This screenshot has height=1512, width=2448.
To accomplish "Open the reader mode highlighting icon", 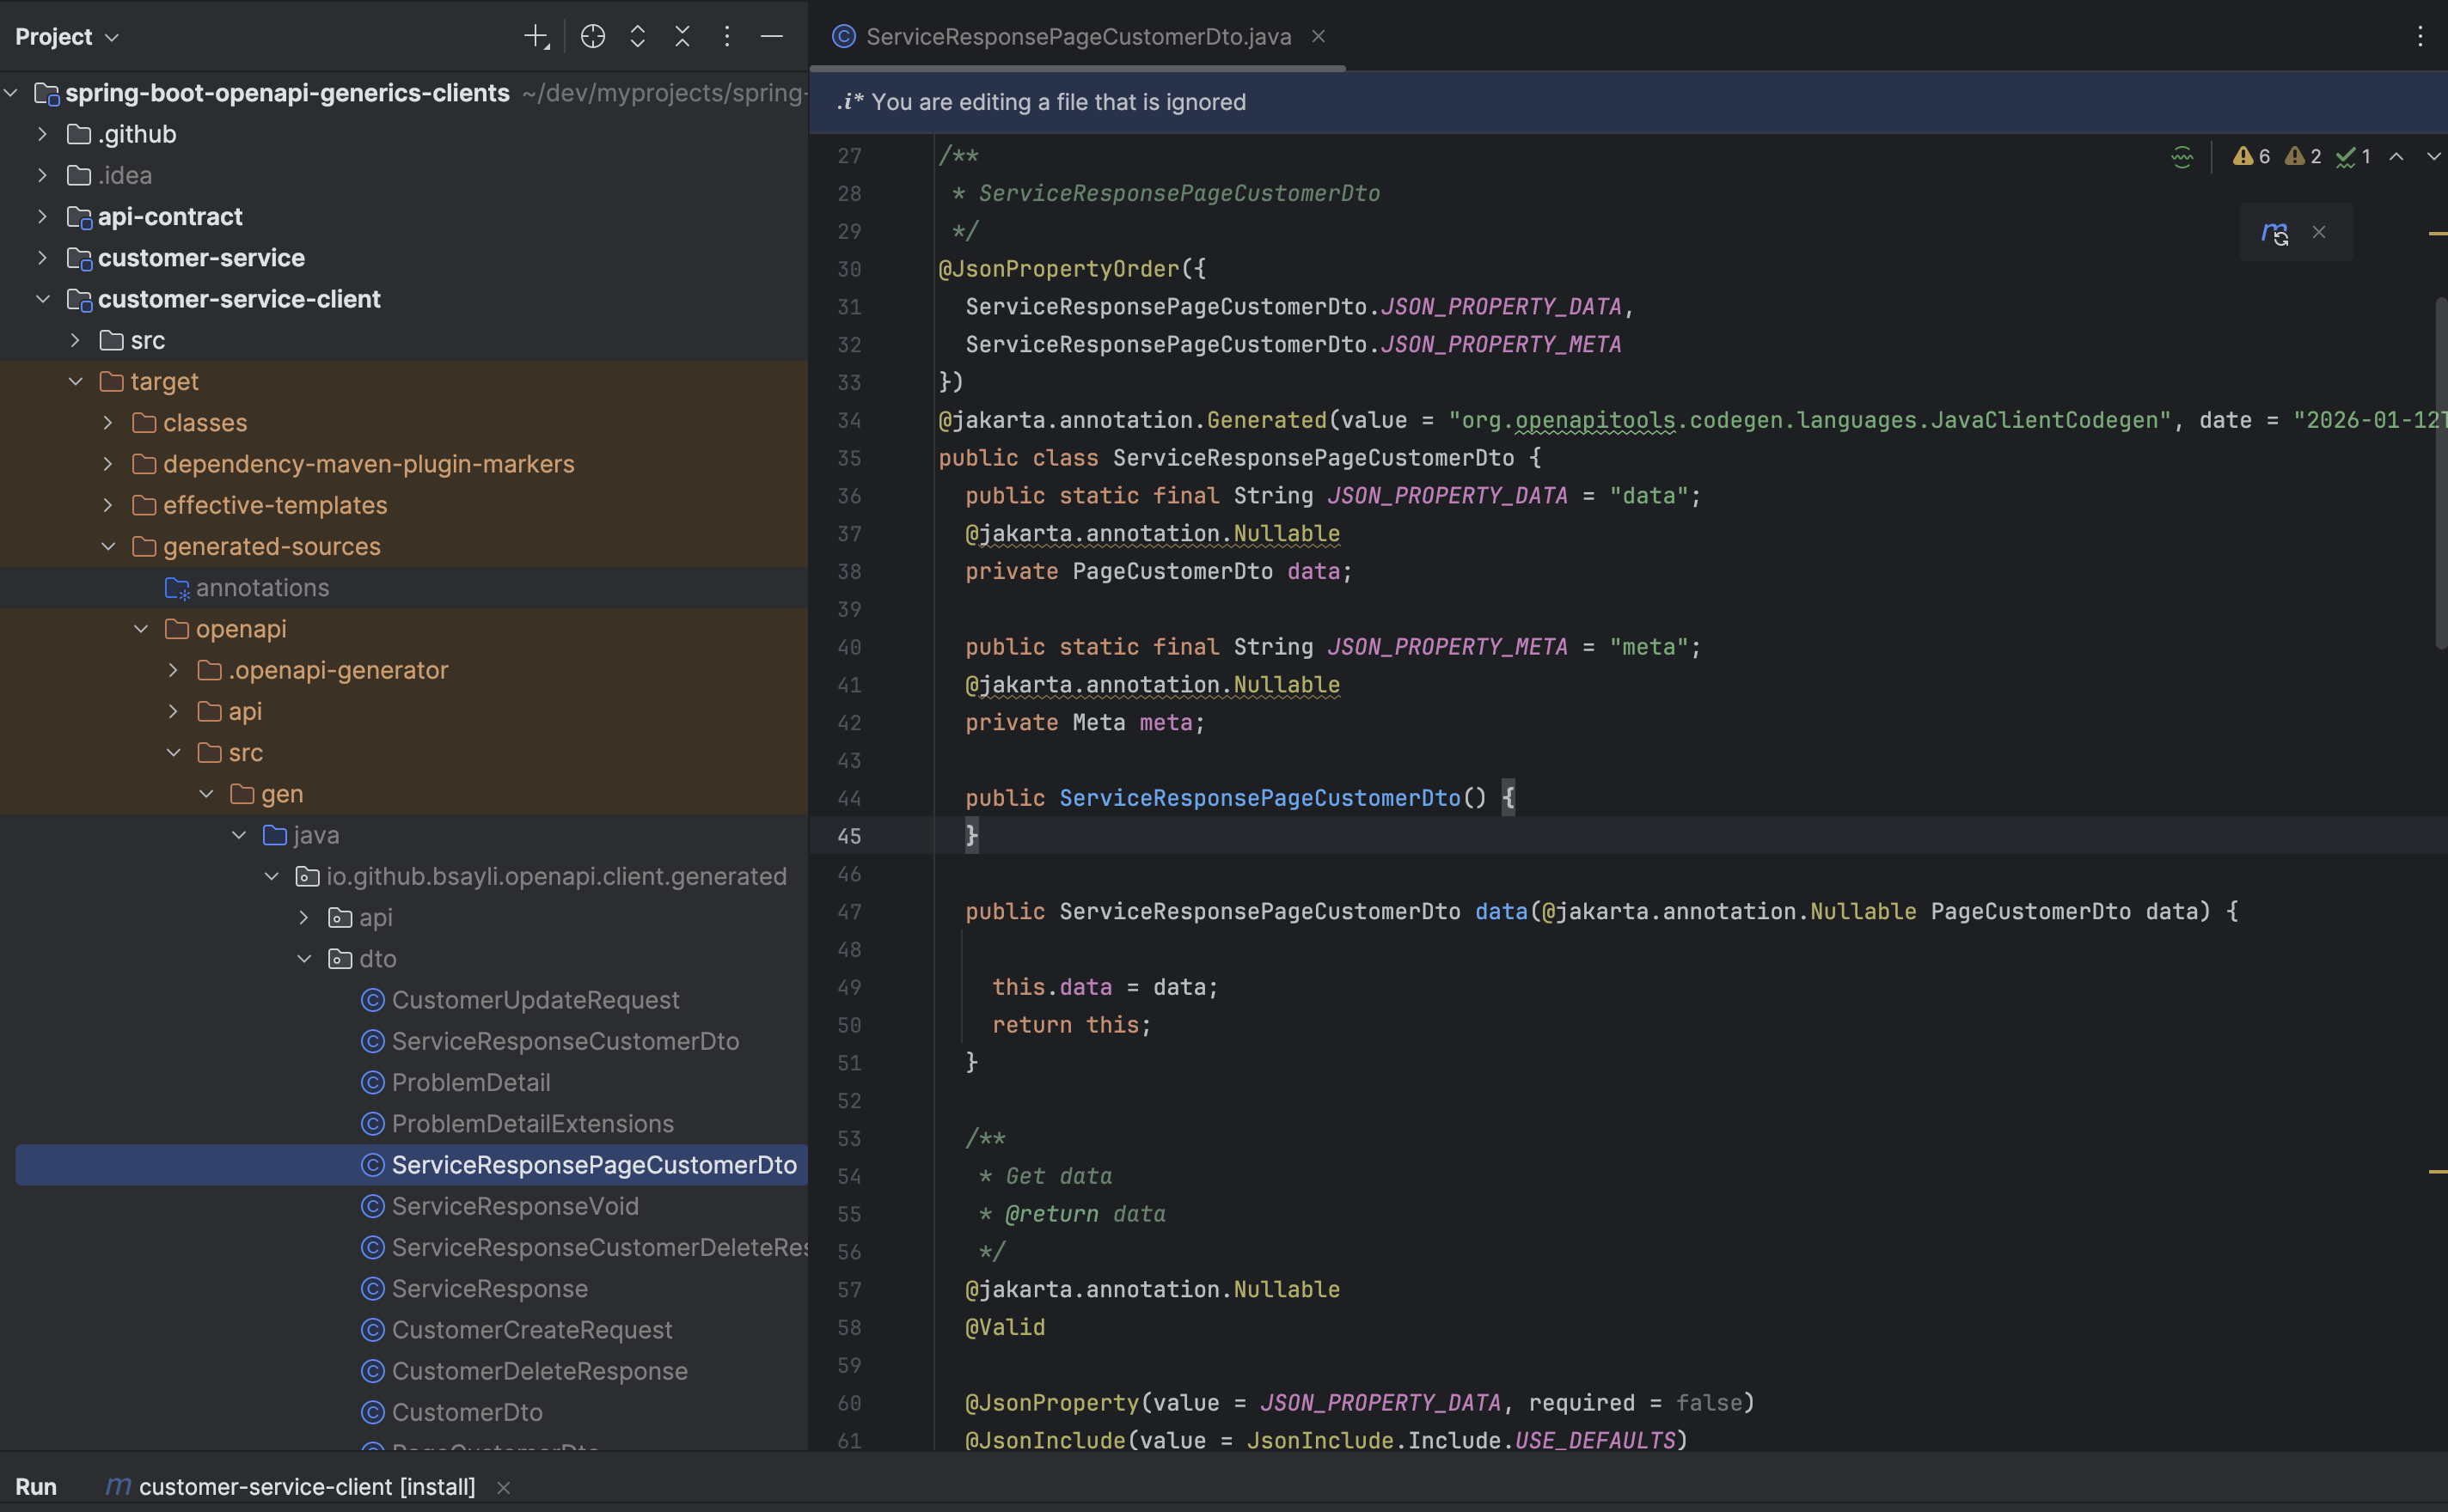I will pos(2182,157).
